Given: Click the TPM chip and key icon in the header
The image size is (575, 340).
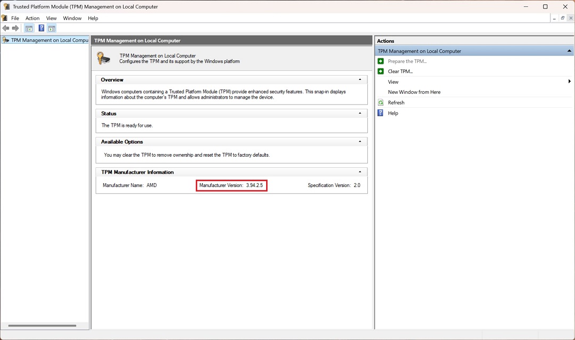Looking at the screenshot, I should tap(104, 59).
